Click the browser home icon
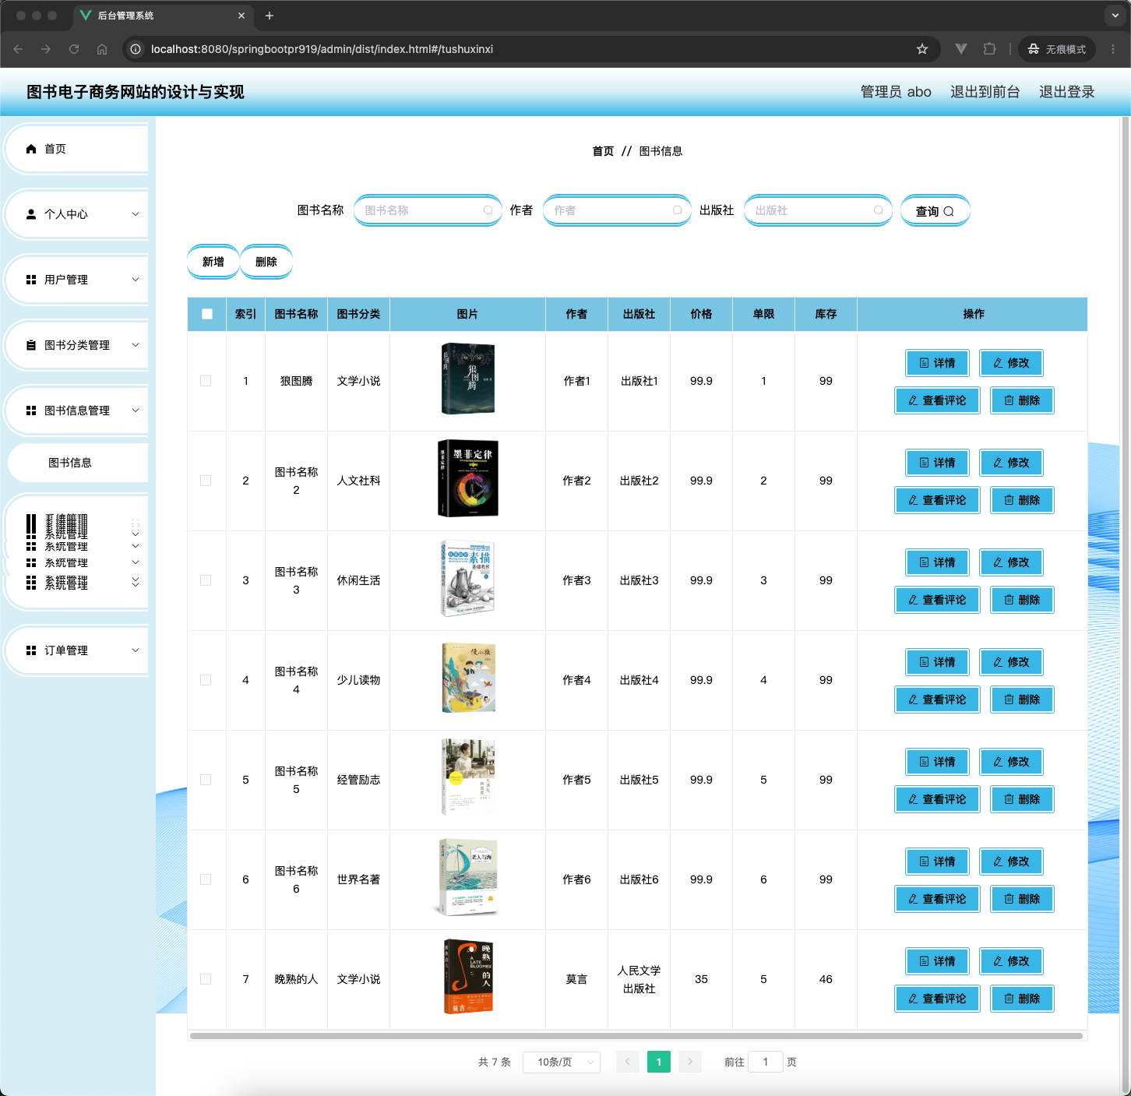Screen dimensions: 1131x1096 102,49
